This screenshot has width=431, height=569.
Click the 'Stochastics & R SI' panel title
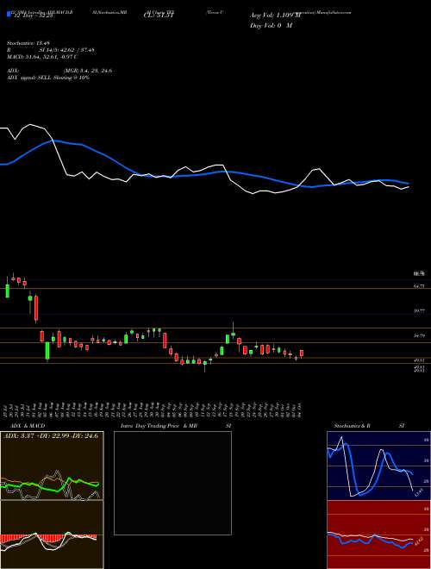pos(369,426)
